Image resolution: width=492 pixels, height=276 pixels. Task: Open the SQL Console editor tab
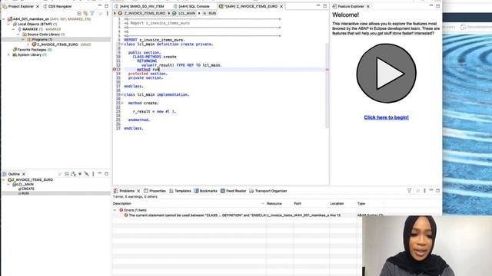(191, 6)
